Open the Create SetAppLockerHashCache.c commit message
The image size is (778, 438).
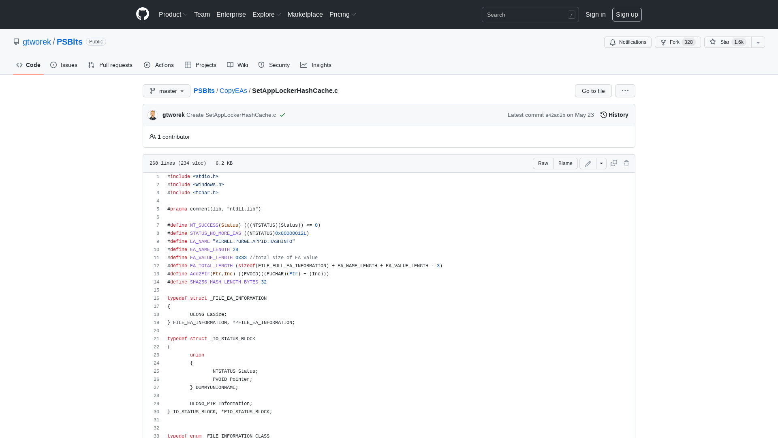point(231,115)
